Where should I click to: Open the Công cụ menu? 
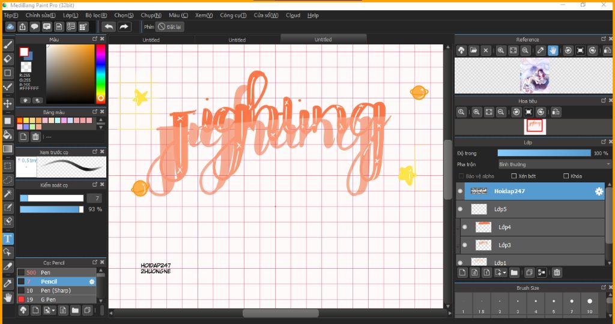click(233, 15)
